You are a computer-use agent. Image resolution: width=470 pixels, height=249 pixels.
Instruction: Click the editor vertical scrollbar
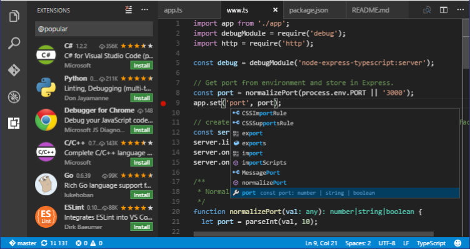[467, 44]
